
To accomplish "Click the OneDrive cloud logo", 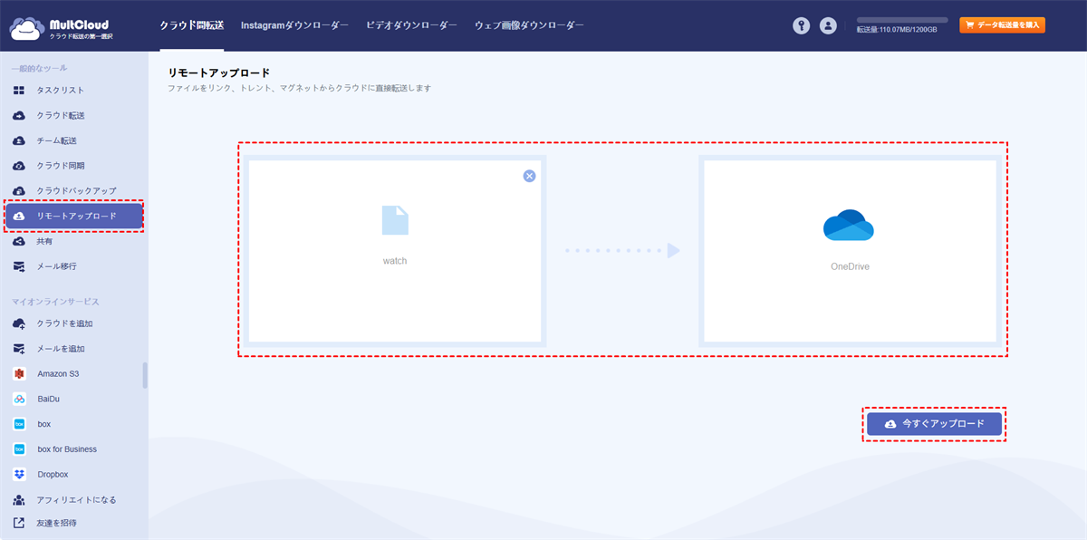I will [x=849, y=225].
